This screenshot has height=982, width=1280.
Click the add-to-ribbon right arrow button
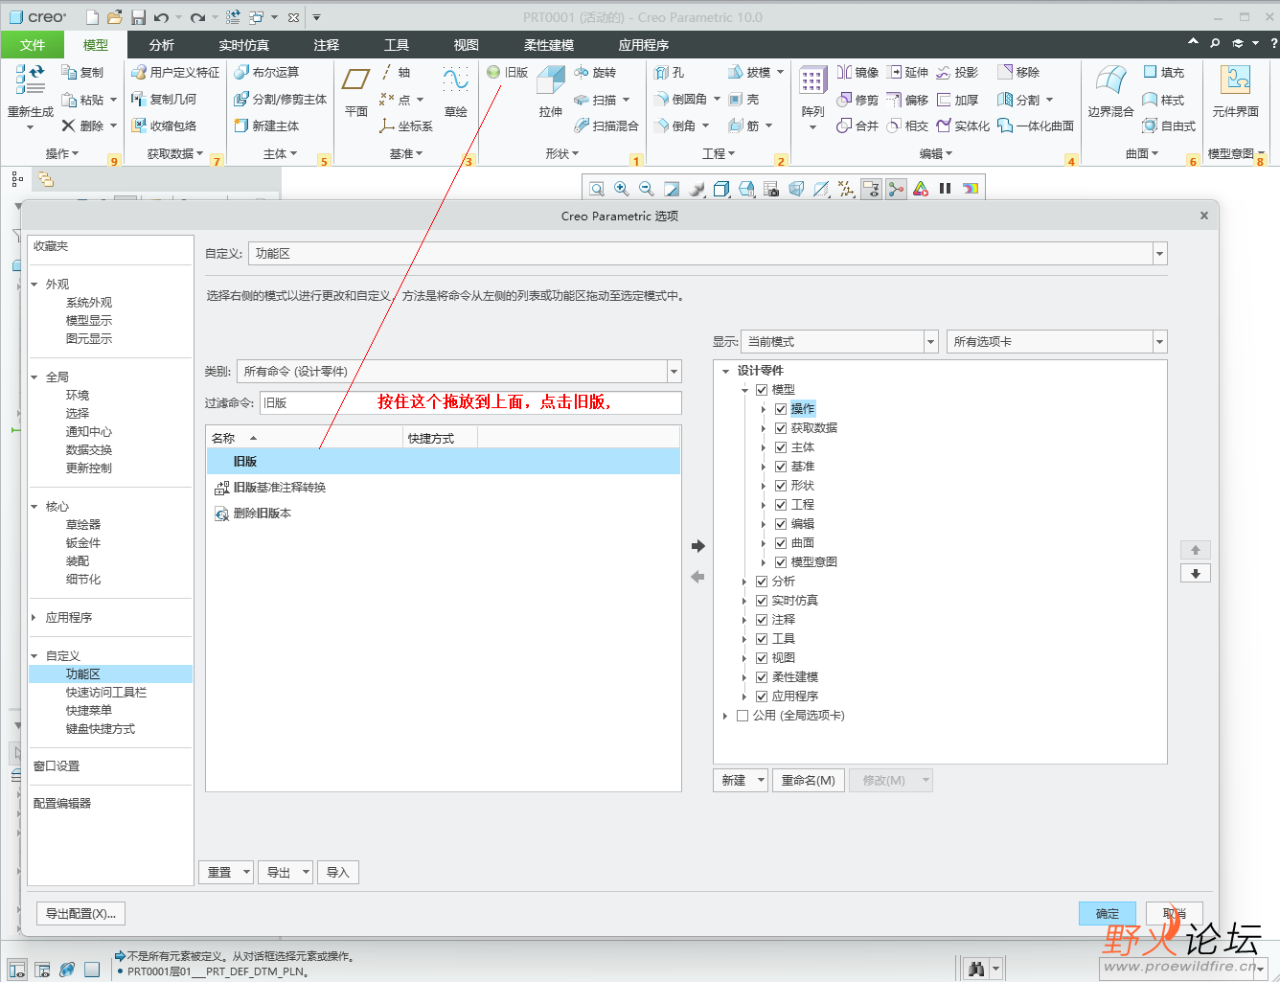[x=698, y=546]
